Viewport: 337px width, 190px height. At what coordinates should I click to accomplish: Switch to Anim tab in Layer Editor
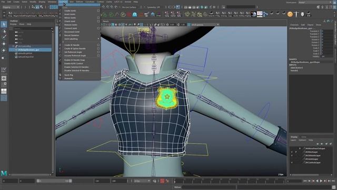click(304, 137)
